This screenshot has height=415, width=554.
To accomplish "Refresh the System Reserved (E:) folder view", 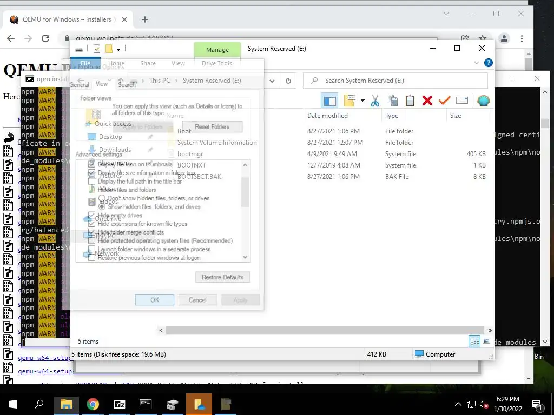I will [288, 81].
